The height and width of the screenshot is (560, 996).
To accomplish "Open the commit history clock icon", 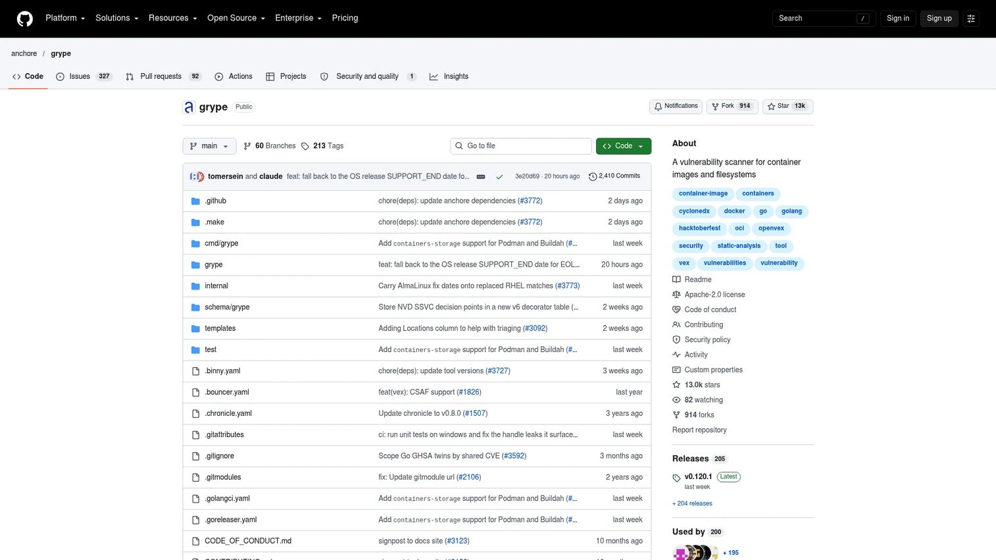I will coord(593,176).
